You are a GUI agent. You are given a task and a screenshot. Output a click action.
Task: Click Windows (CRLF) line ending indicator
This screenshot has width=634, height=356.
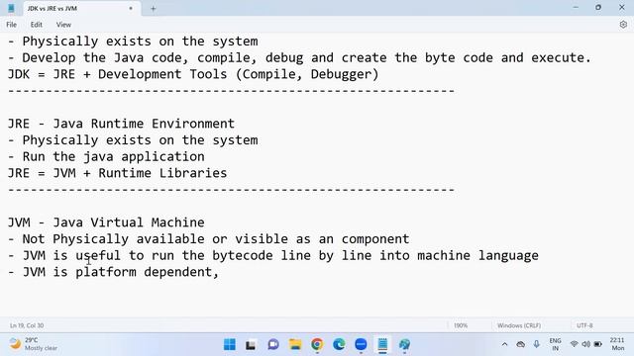[519, 325]
